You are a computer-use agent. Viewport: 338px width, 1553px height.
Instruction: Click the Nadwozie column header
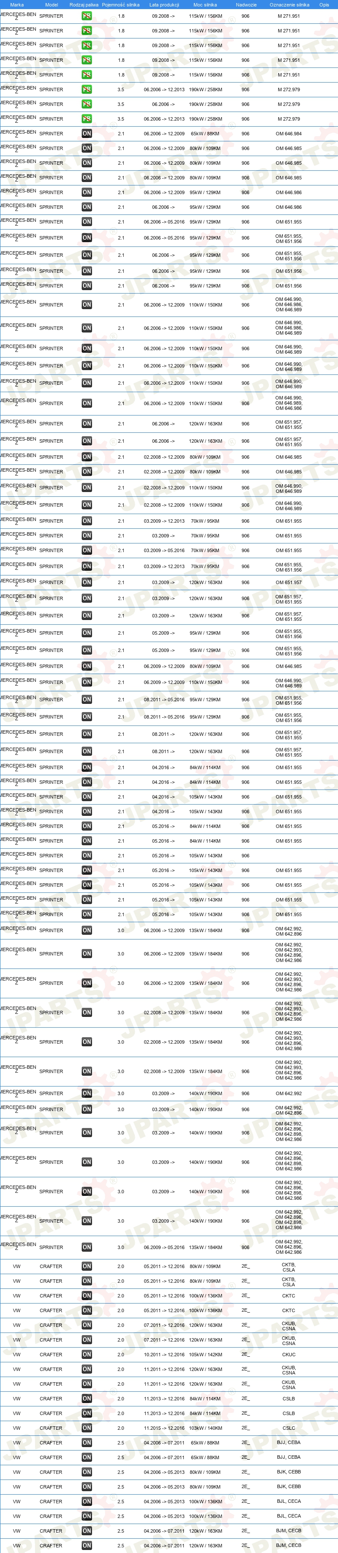(246, 5)
